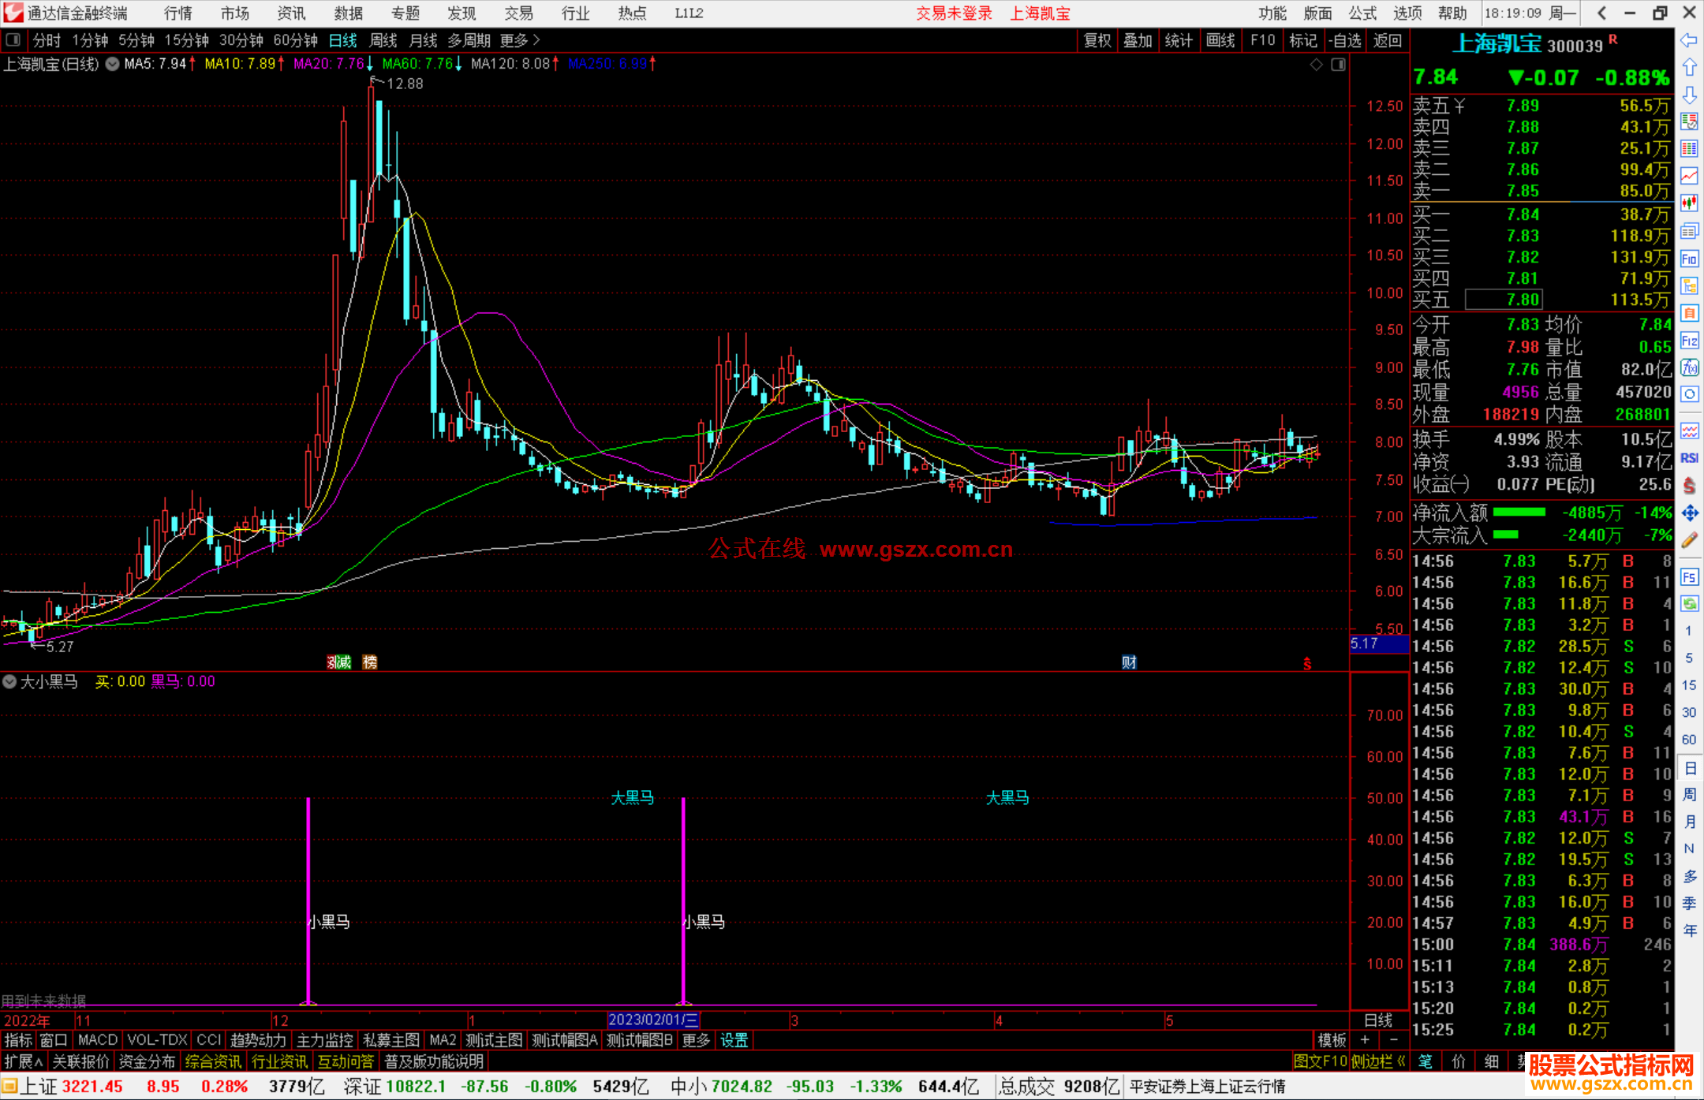The height and width of the screenshot is (1100, 1704).
Task: Select the 周线 weekly period
Action: (383, 40)
